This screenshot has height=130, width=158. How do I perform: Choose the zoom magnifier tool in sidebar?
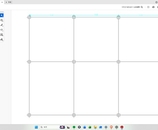2,20
